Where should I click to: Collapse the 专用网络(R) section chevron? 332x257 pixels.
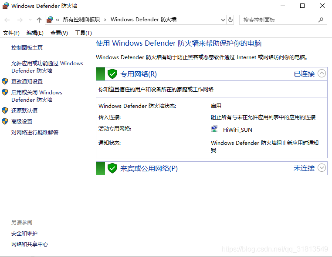tap(322, 73)
